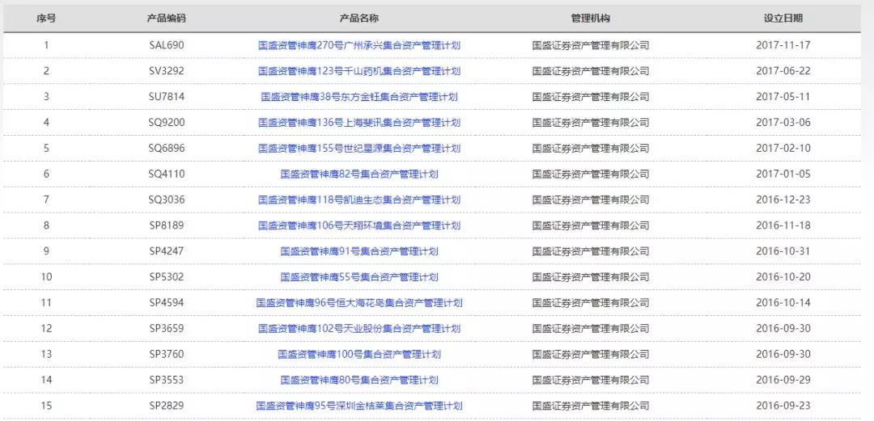Click 国盛证券资产管理有限公司 in row 10
The width and height of the screenshot is (874, 421).
click(x=590, y=277)
